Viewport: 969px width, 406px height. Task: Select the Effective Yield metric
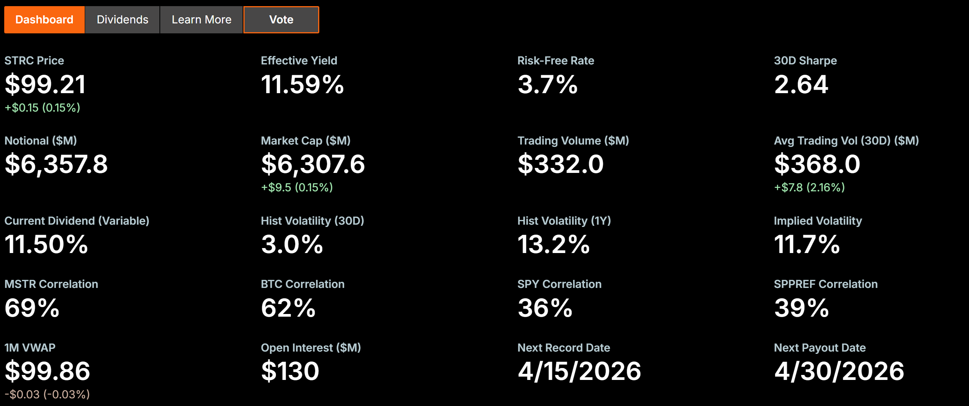pos(302,85)
